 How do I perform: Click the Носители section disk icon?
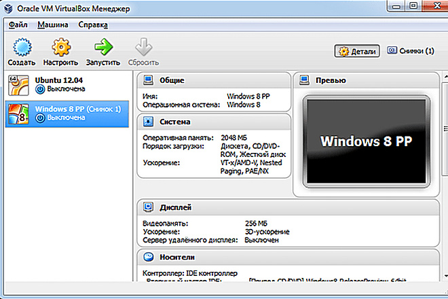[x=148, y=258]
